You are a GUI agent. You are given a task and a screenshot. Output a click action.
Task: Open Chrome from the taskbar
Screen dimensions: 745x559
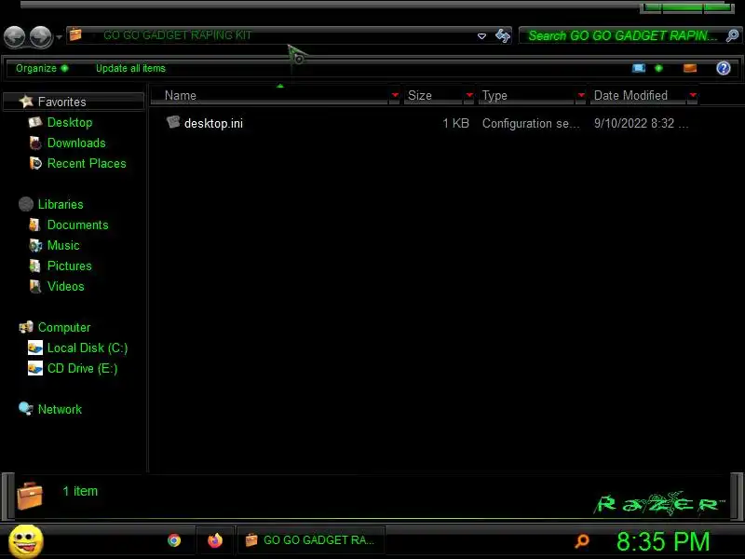[174, 540]
